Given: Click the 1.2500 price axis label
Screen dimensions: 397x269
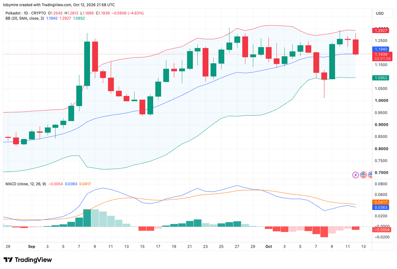Looking at the screenshot, I should pyautogui.click(x=381, y=41).
